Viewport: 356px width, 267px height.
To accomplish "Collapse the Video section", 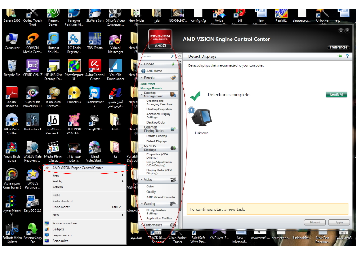I will coord(142,180).
